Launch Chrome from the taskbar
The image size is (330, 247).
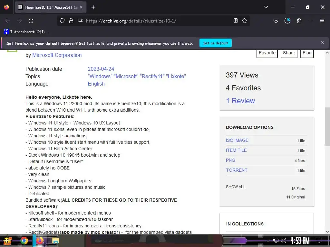pos(24,241)
